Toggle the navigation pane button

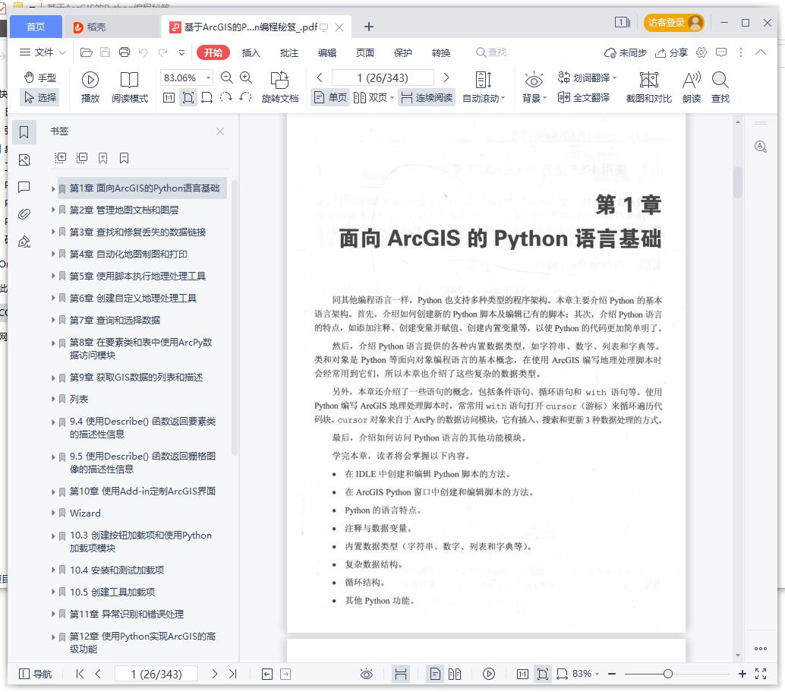pyautogui.click(x=35, y=674)
